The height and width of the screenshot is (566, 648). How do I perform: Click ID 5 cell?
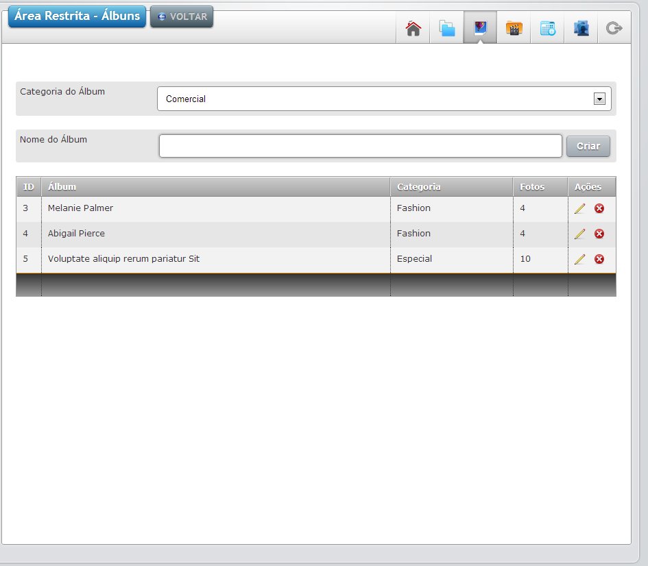coord(25,259)
